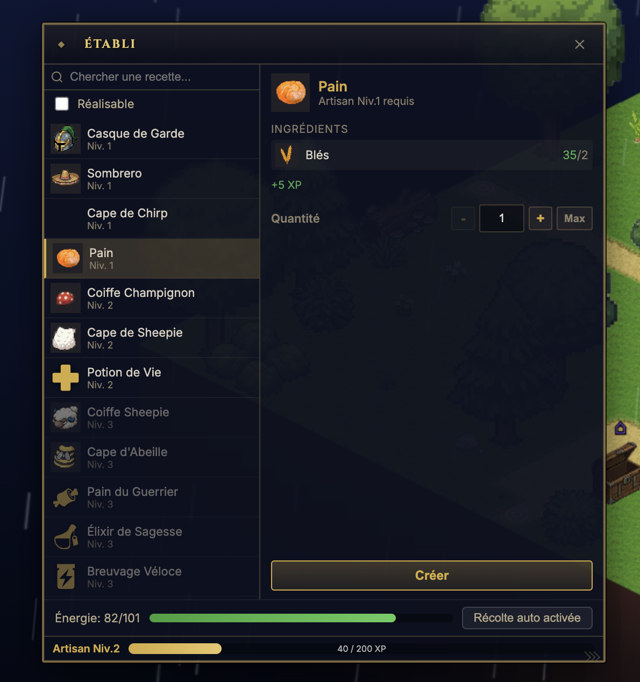Screen dimensions: 640x682
Task: Select the Coiffe Sheepie sheep icon
Action: [x=66, y=417]
